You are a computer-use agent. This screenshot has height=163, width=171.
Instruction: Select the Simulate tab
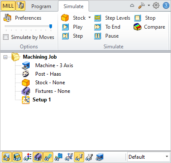(73, 6)
